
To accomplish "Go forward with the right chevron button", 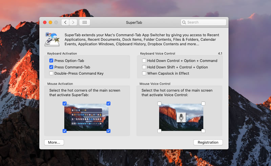I will pyautogui.click(x=73, y=22).
